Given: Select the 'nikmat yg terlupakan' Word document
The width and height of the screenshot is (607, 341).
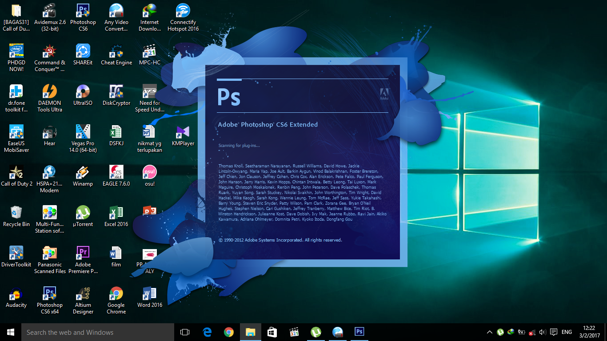Looking at the screenshot, I should (150, 139).
